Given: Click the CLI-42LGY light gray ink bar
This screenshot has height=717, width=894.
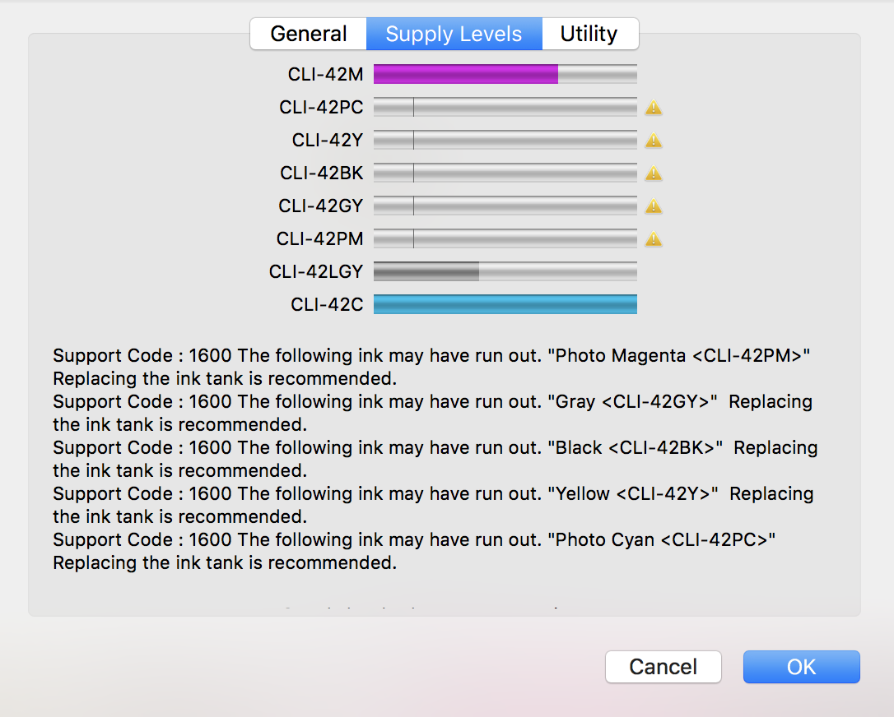Looking at the screenshot, I should pos(505,271).
